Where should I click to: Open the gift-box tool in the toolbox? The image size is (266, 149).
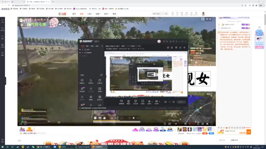[x=91, y=98]
